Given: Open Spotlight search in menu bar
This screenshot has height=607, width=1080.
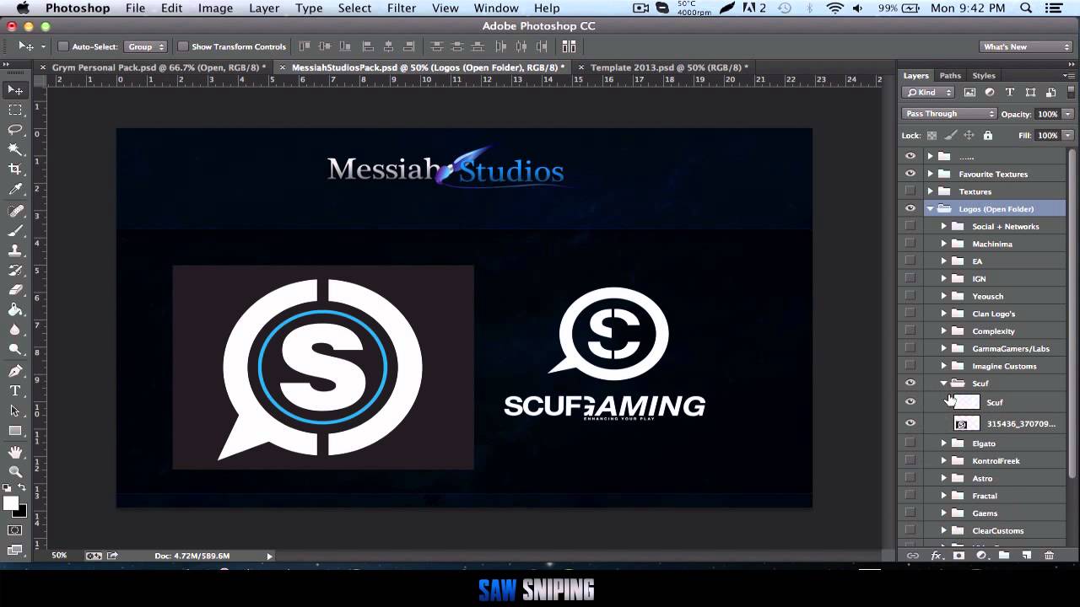Looking at the screenshot, I should pos(1026,8).
